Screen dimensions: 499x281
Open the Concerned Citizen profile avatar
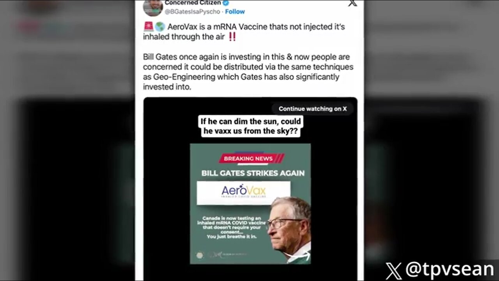click(x=153, y=7)
